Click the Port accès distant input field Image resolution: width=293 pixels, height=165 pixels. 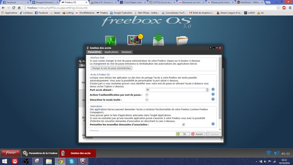coord(176,90)
